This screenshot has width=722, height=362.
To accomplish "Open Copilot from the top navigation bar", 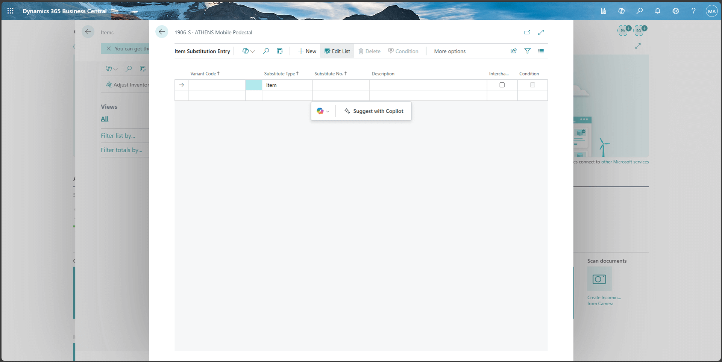I will [622, 11].
